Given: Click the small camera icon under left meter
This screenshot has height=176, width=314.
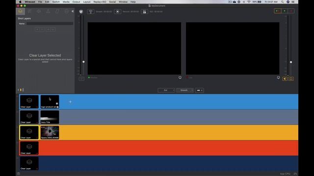Looking at the screenshot, I should 81,79.
